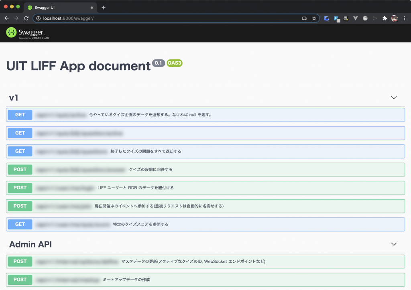The image size is (411, 290).
Task: Click the browser forward arrow
Action: point(16,18)
